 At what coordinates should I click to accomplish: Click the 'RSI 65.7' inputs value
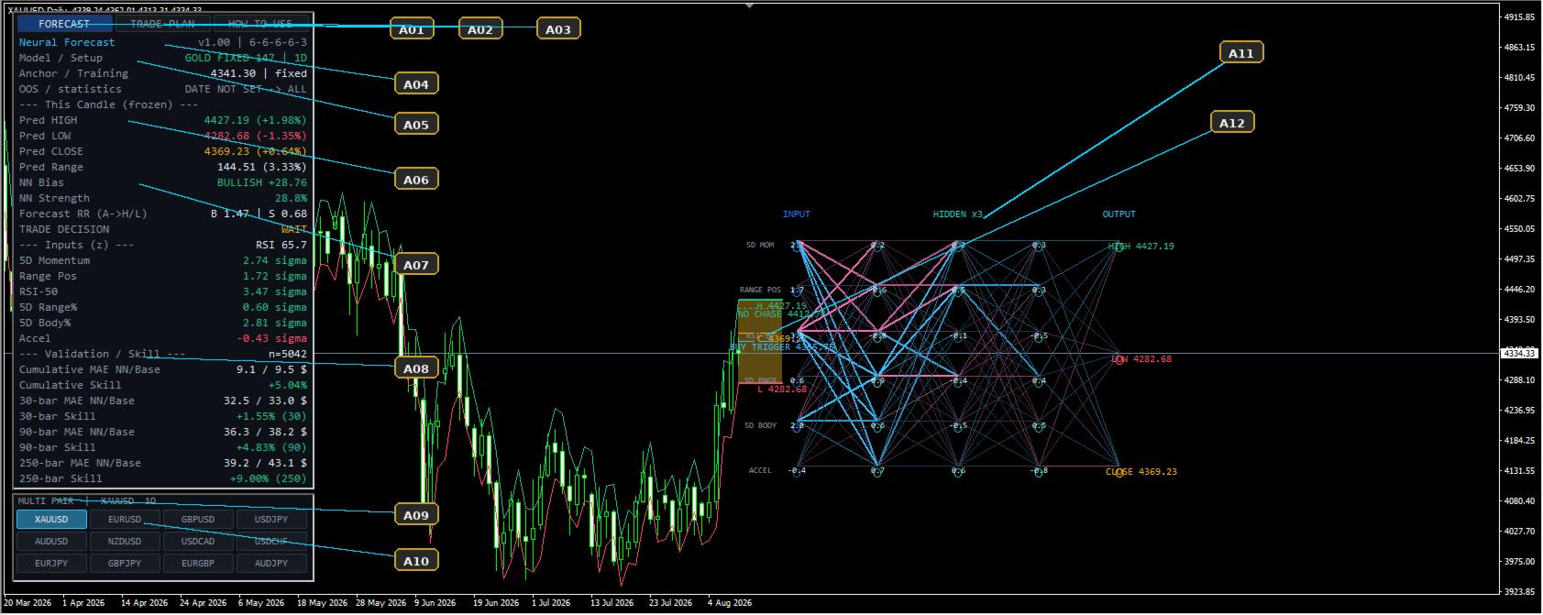pos(281,245)
